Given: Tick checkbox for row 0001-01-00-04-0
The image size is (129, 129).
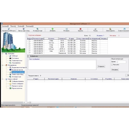Looking at the screenshot, I should point(30,47).
